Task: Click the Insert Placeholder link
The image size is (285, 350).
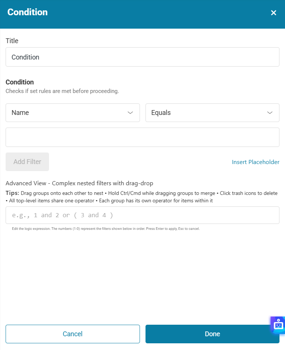Action: point(255,162)
